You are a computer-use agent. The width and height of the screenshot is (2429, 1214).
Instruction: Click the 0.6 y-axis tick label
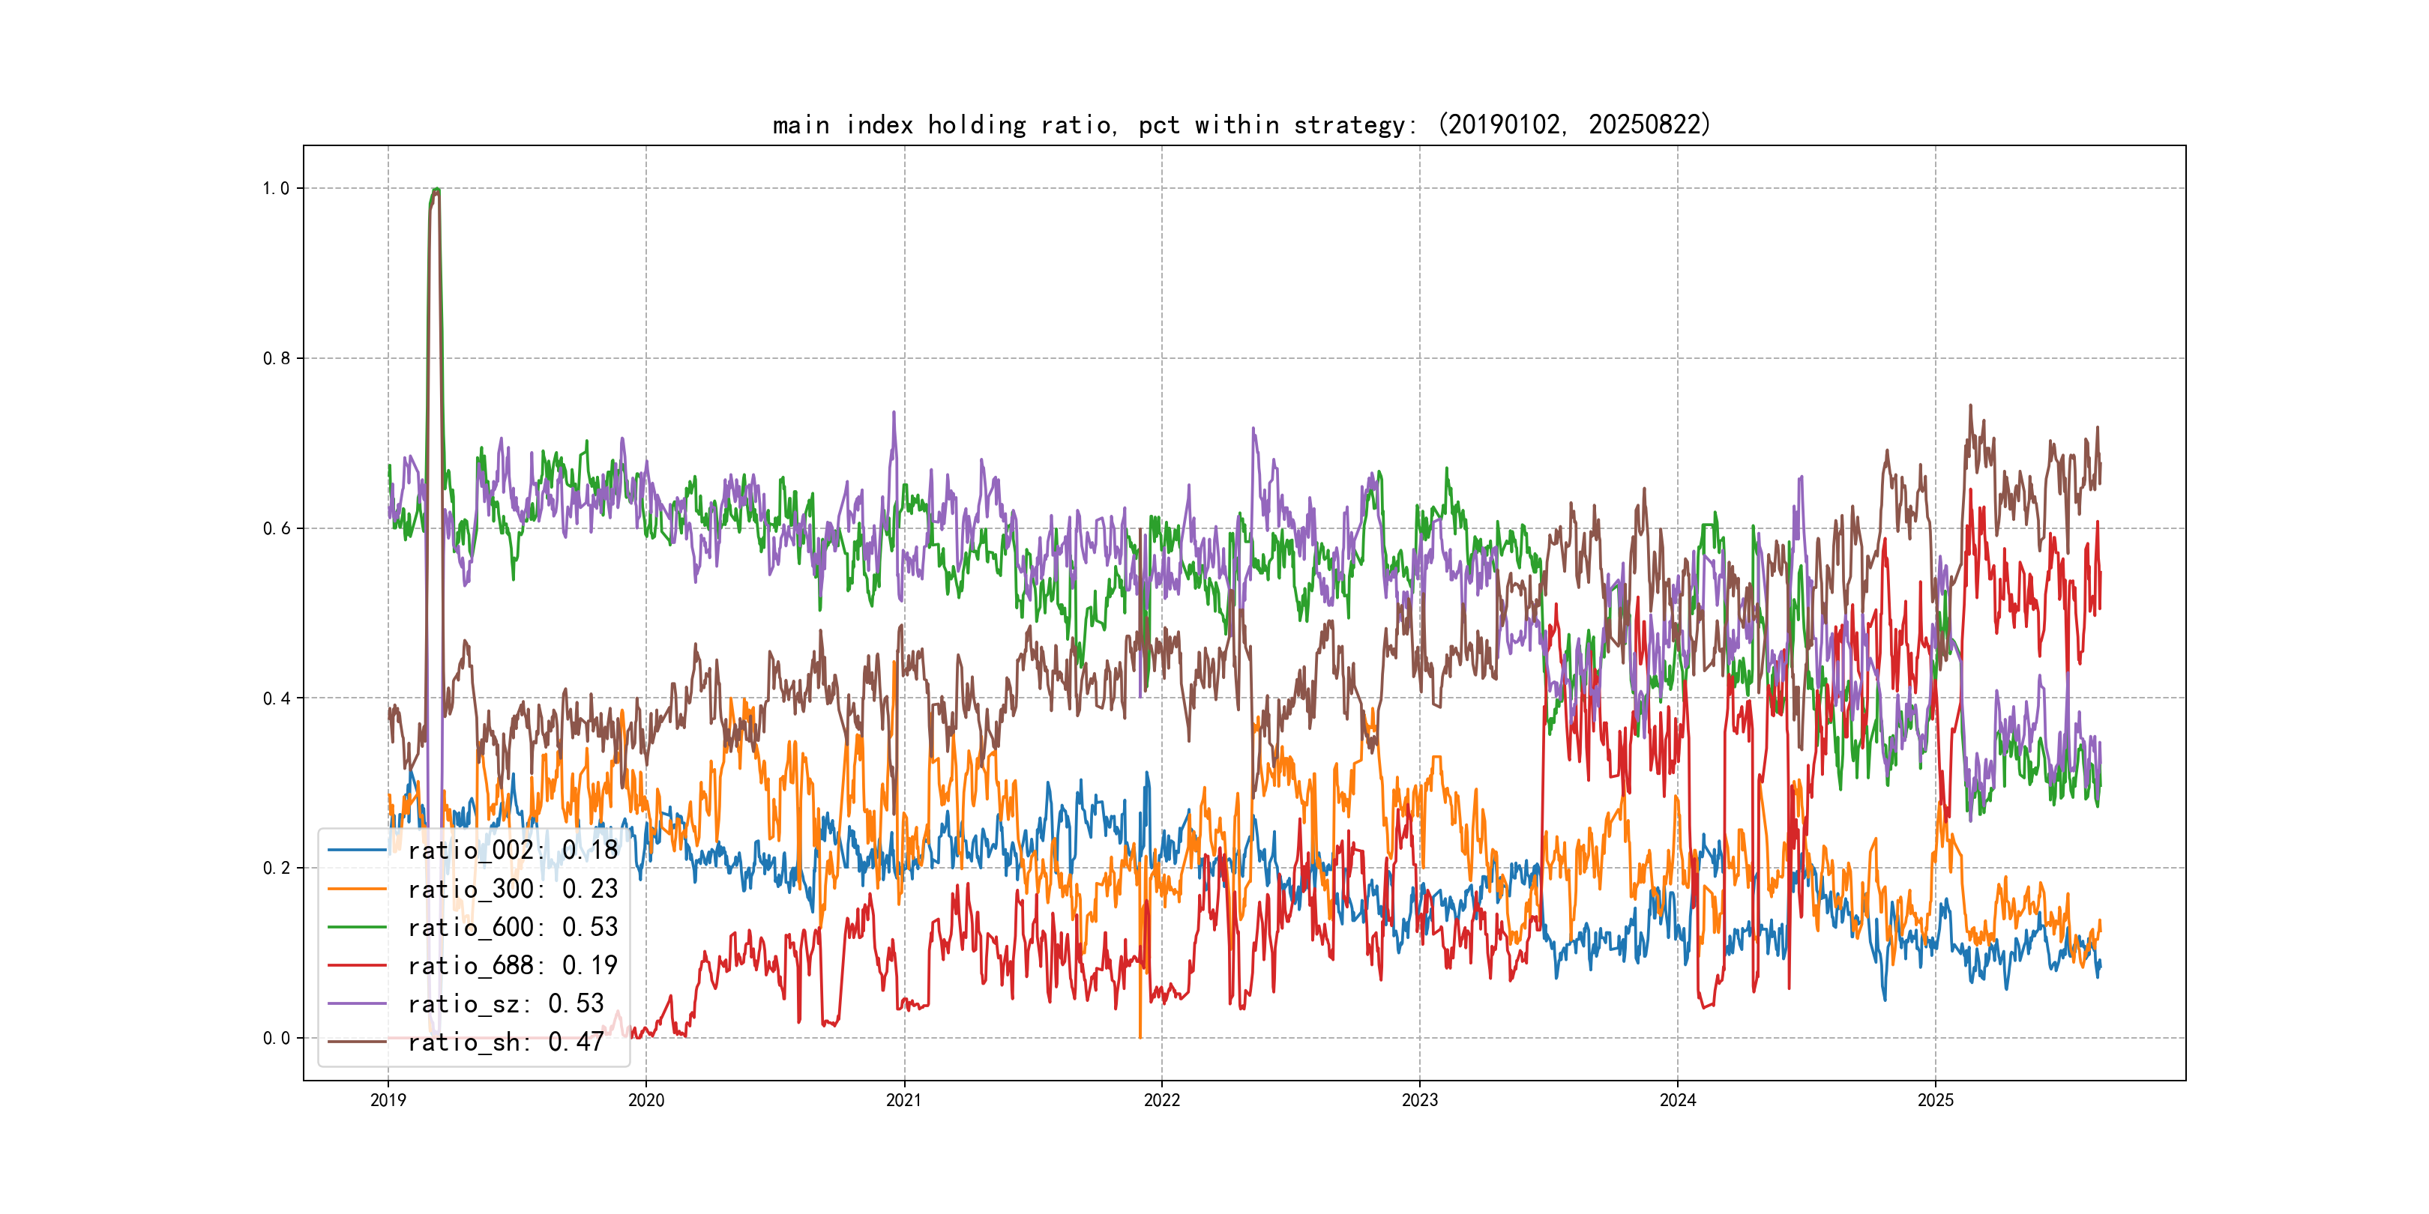[x=275, y=529]
